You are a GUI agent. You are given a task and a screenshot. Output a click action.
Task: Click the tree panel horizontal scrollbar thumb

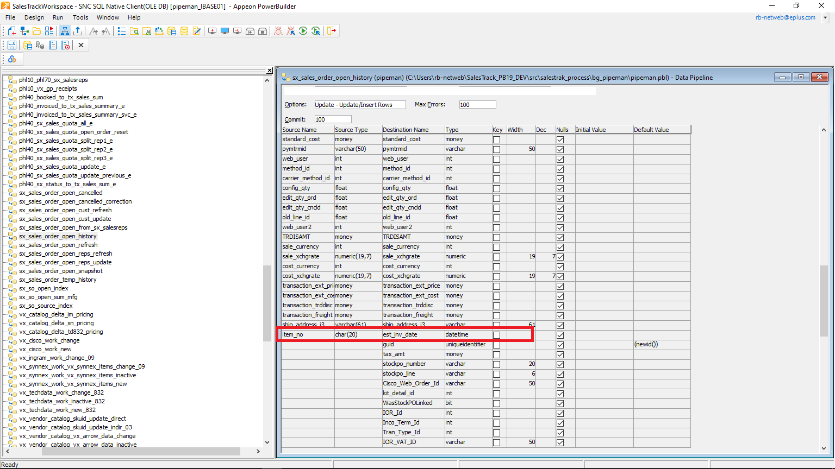(x=141, y=451)
